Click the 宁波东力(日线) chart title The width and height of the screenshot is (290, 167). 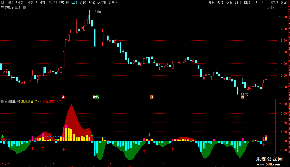(x=11, y=8)
